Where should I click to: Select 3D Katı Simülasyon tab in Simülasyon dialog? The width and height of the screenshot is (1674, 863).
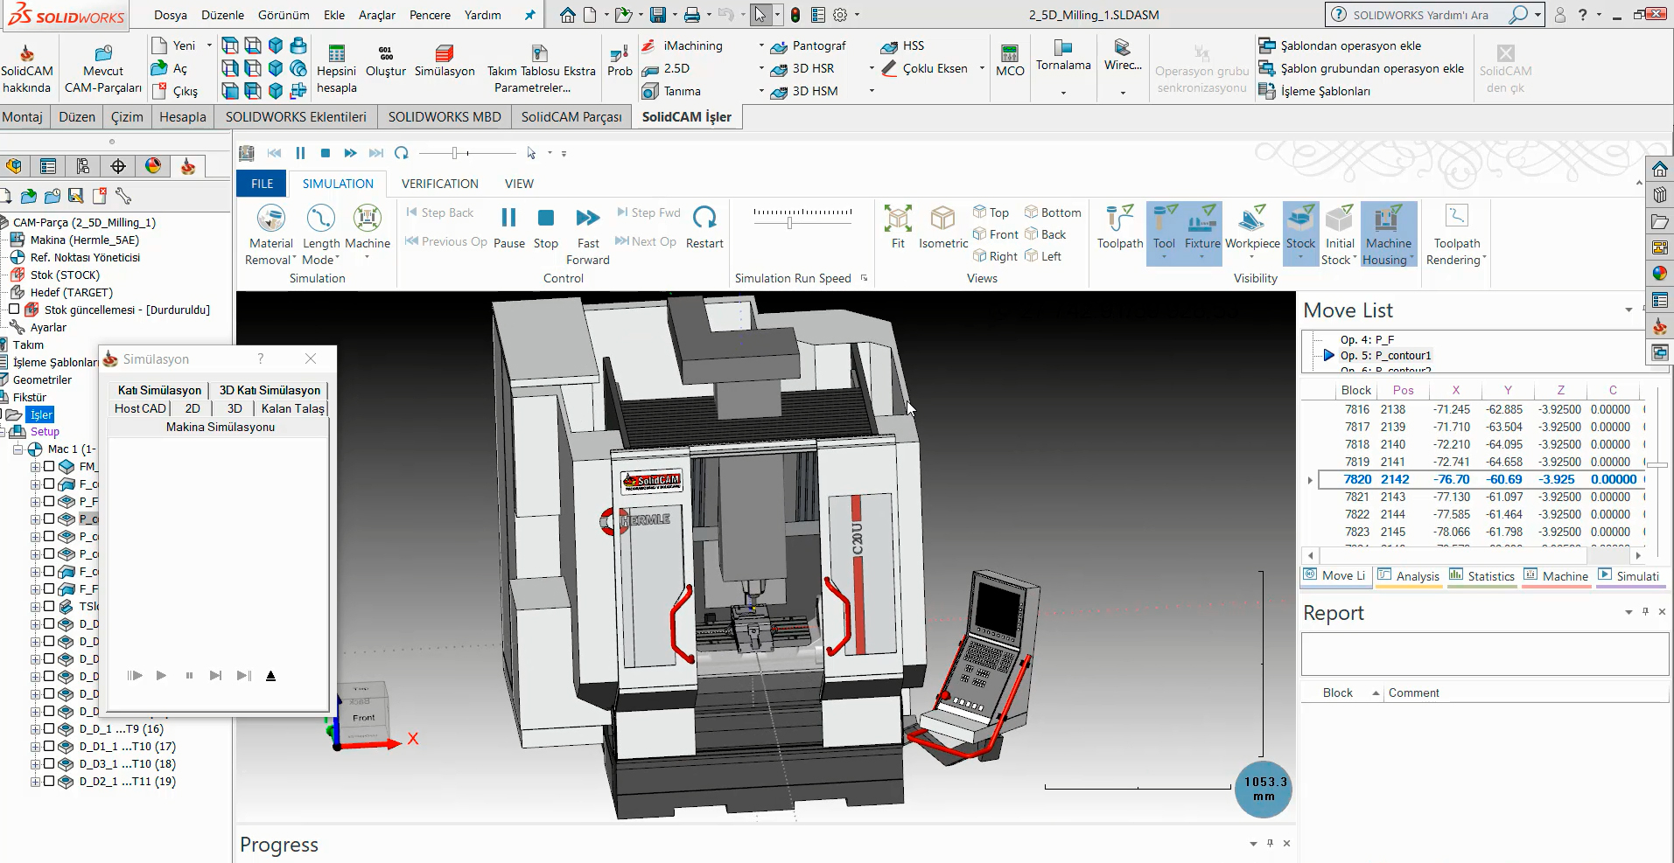click(x=270, y=390)
